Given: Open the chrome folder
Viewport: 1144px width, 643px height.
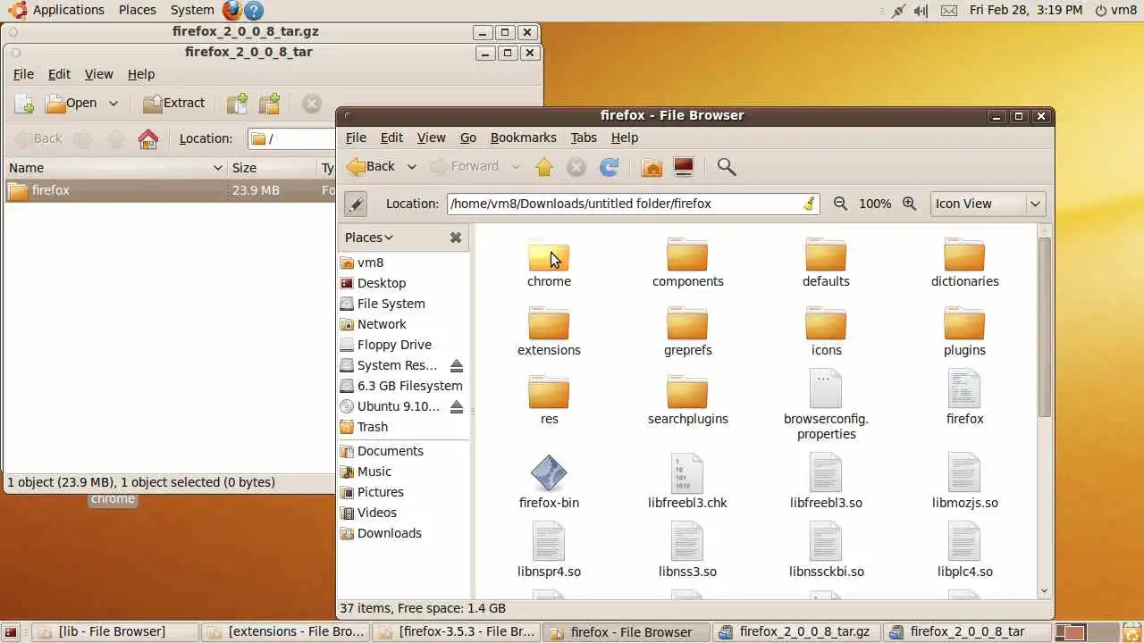Looking at the screenshot, I should [x=549, y=263].
